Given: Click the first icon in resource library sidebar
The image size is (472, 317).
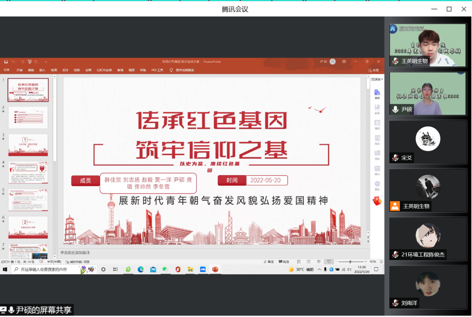Looking at the screenshot, I should 377,93.
